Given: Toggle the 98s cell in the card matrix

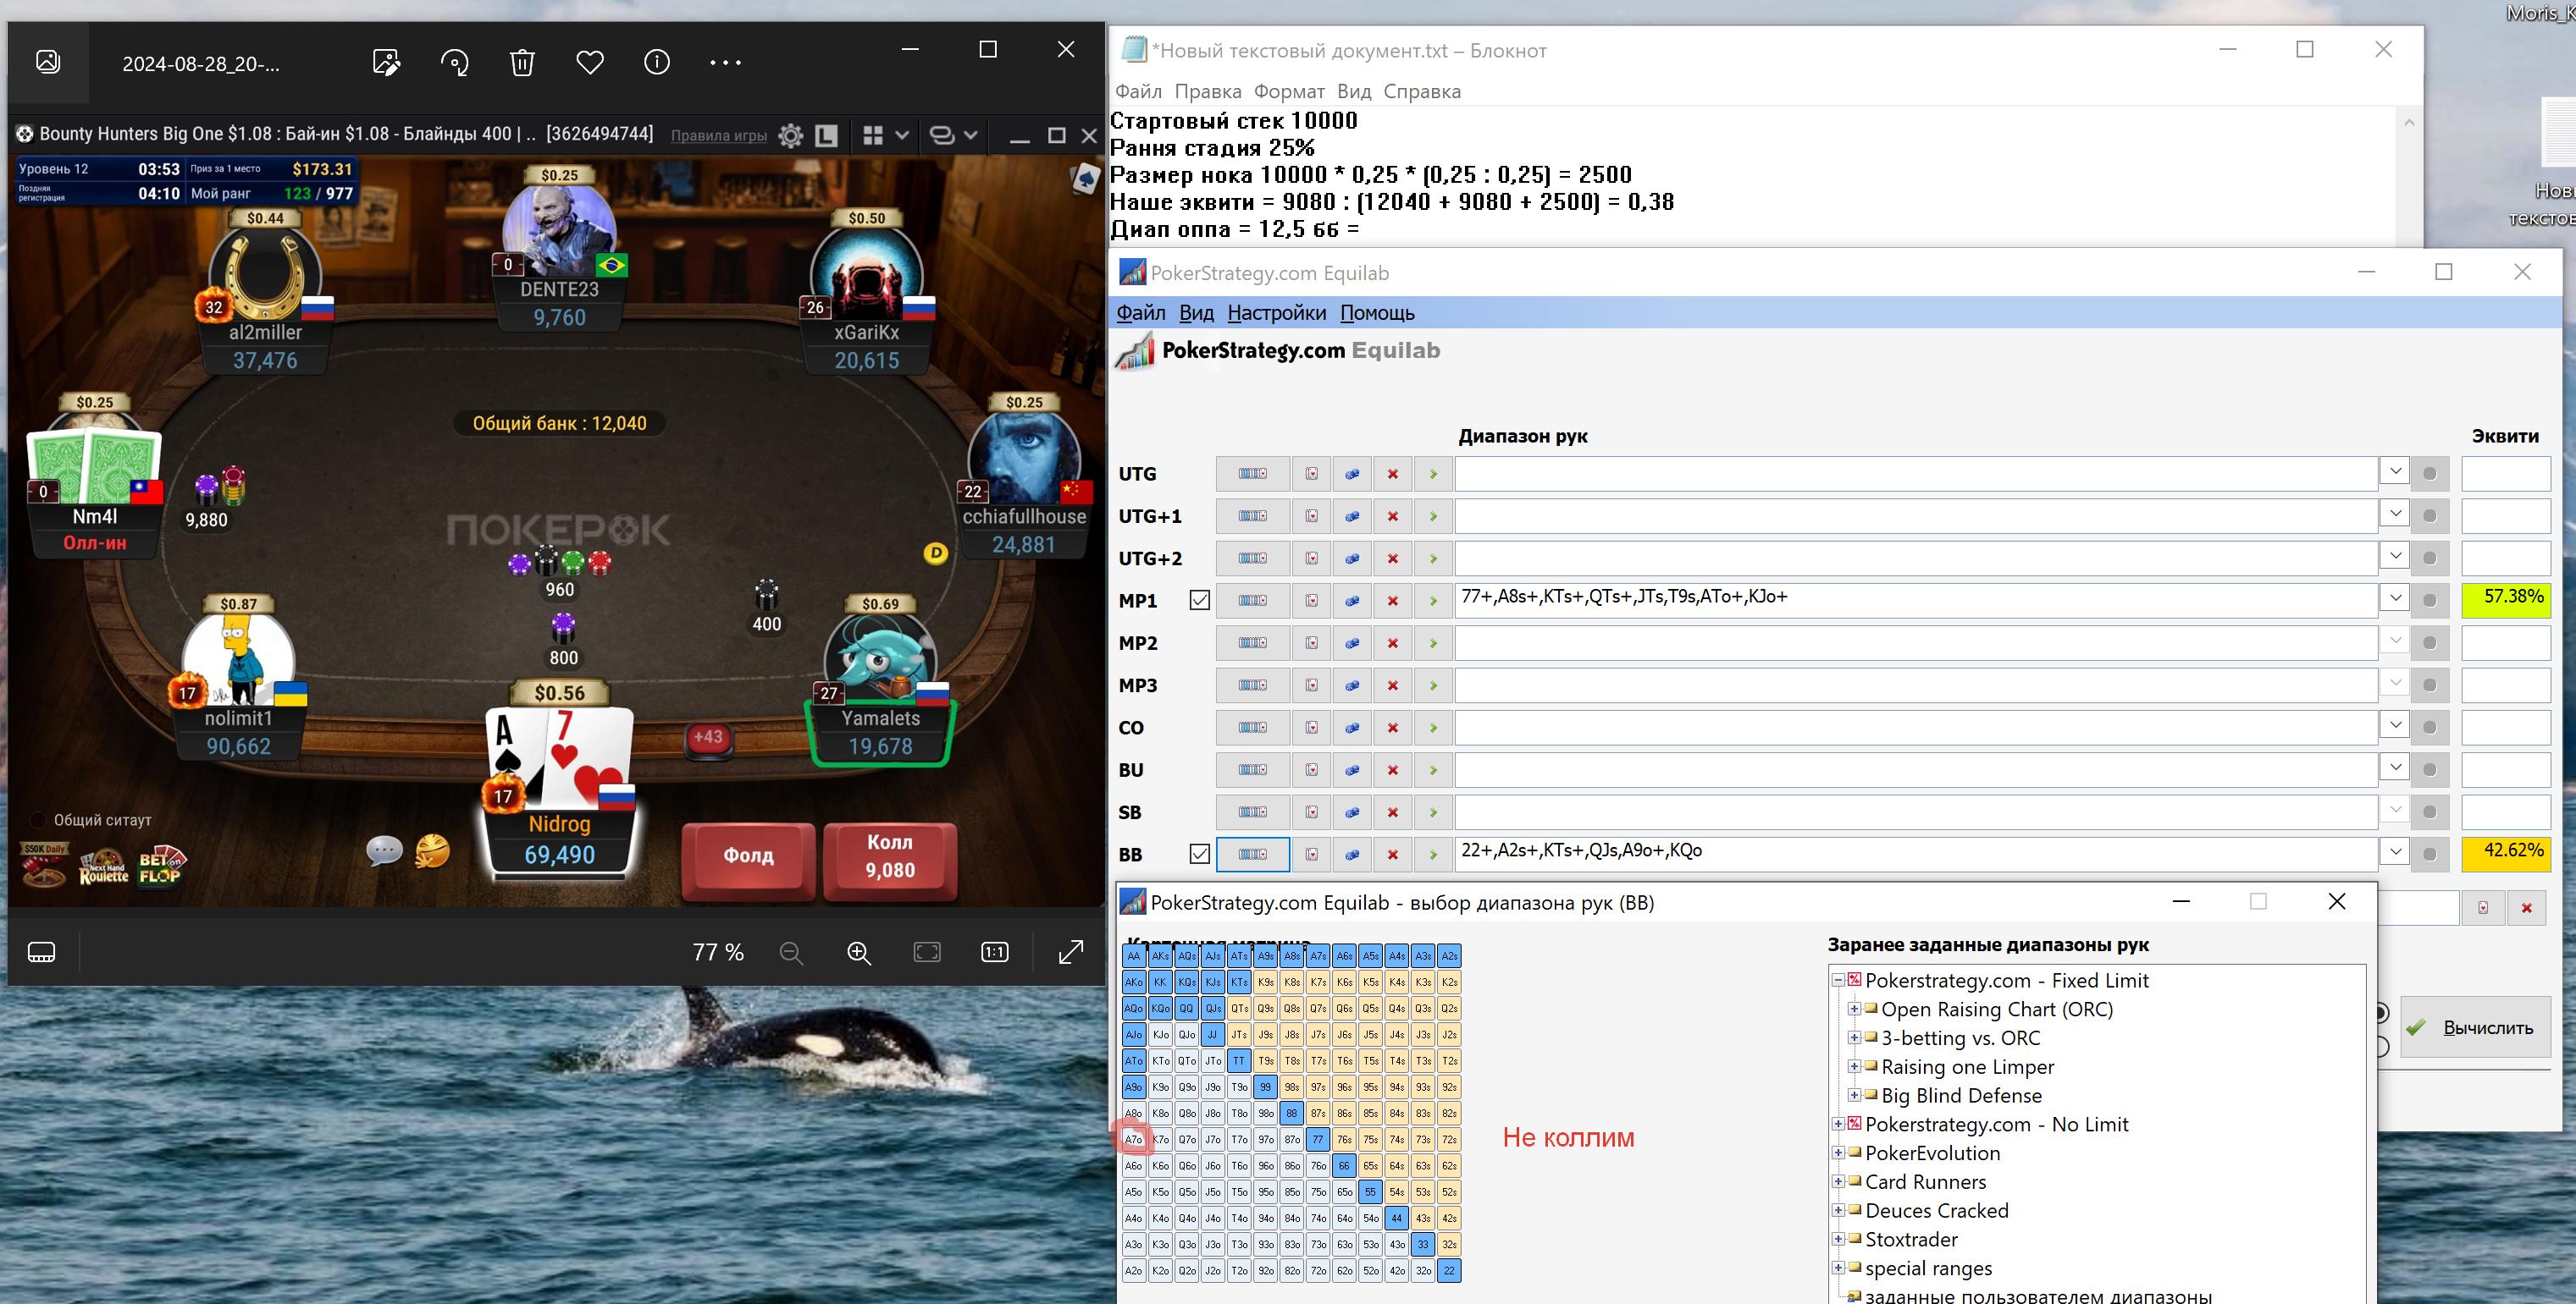Looking at the screenshot, I should point(1292,1087).
